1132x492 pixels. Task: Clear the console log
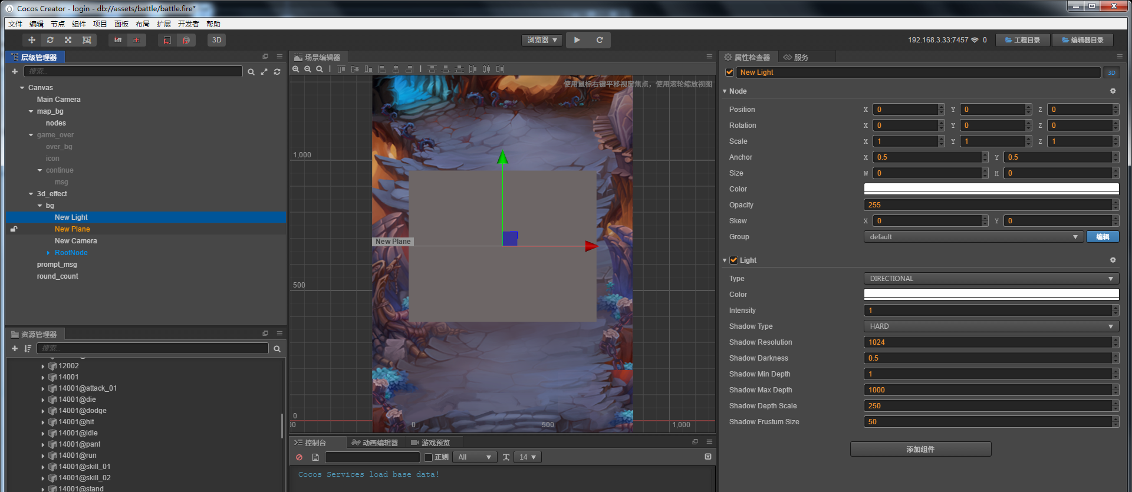[x=300, y=457]
